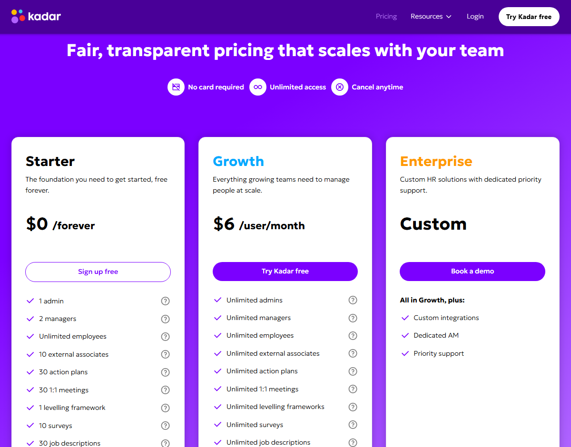Click help icon beside 'Unlimited job descriptions'
The width and height of the screenshot is (571, 447).
(353, 442)
